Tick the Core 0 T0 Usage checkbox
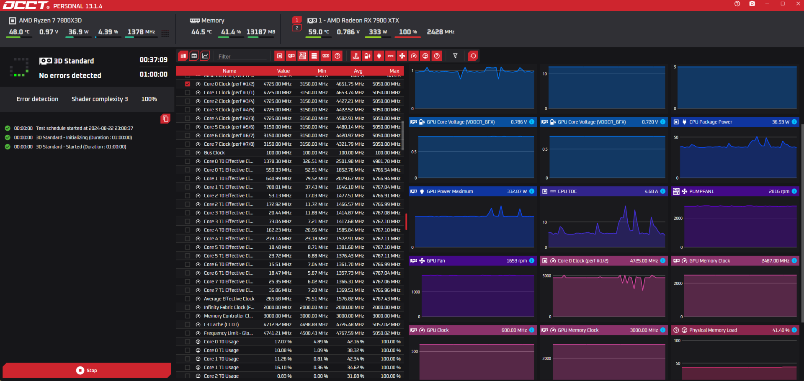Image resolution: width=804 pixels, height=381 pixels. (187, 342)
